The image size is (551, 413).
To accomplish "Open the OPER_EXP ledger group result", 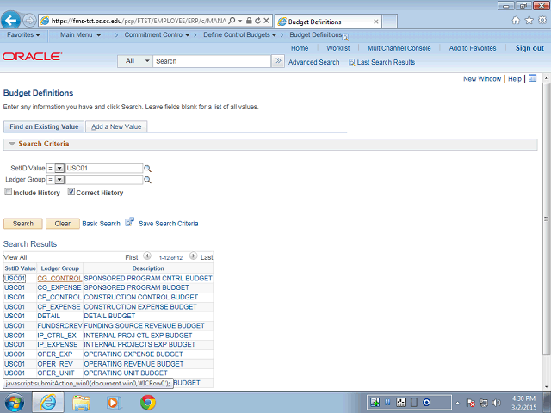I will 55,354.
